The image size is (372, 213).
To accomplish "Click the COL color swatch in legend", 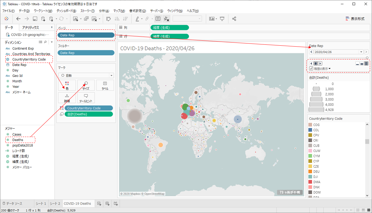I will click(x=310, y=130).
